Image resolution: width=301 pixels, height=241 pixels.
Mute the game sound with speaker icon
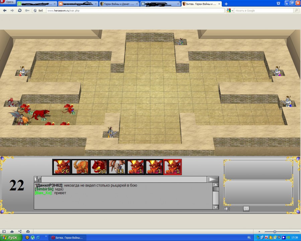coord(227,209)
